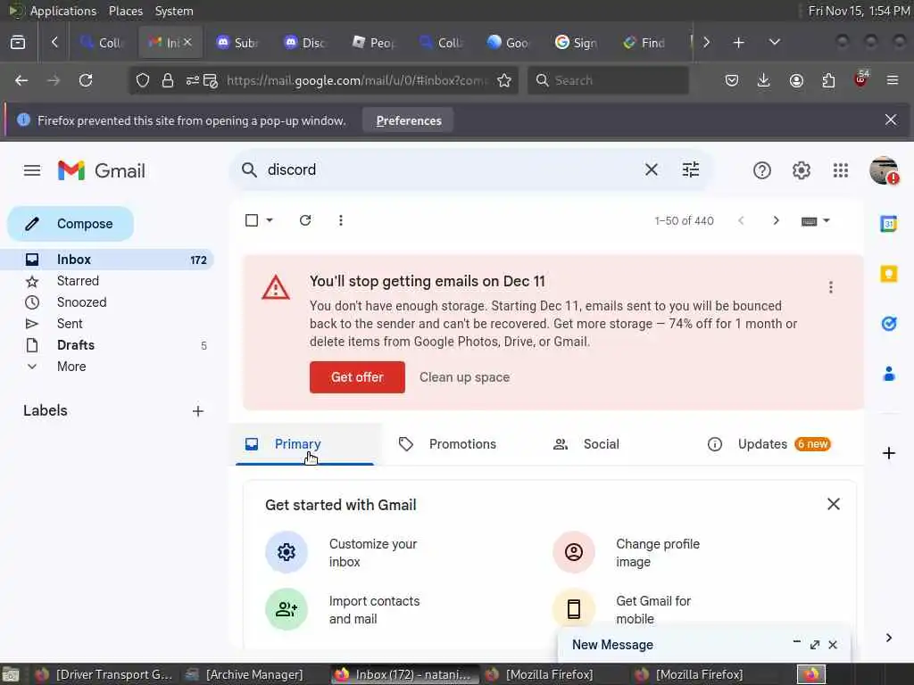The height and width of the screenshot is (685, 914).
Task: Open Google account profile picture
Action: pos(883,170)
